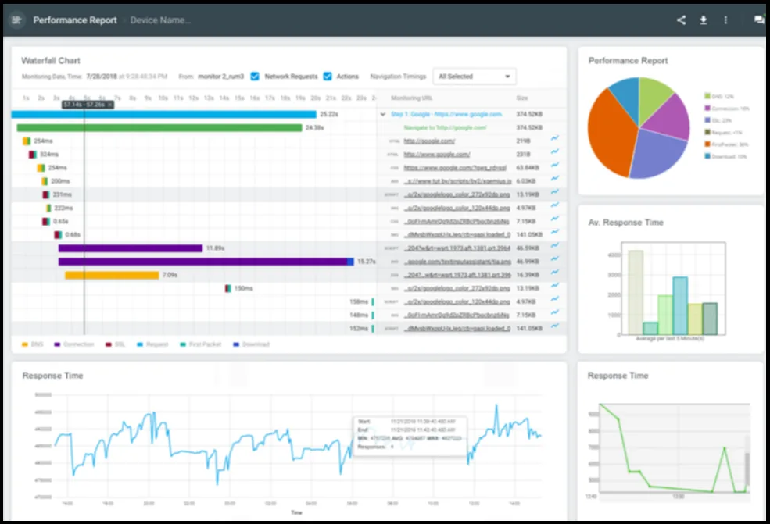Close the 57.14s time range tooltip
This screenshot has width=770, height=524.
click(x=109, y=105)
